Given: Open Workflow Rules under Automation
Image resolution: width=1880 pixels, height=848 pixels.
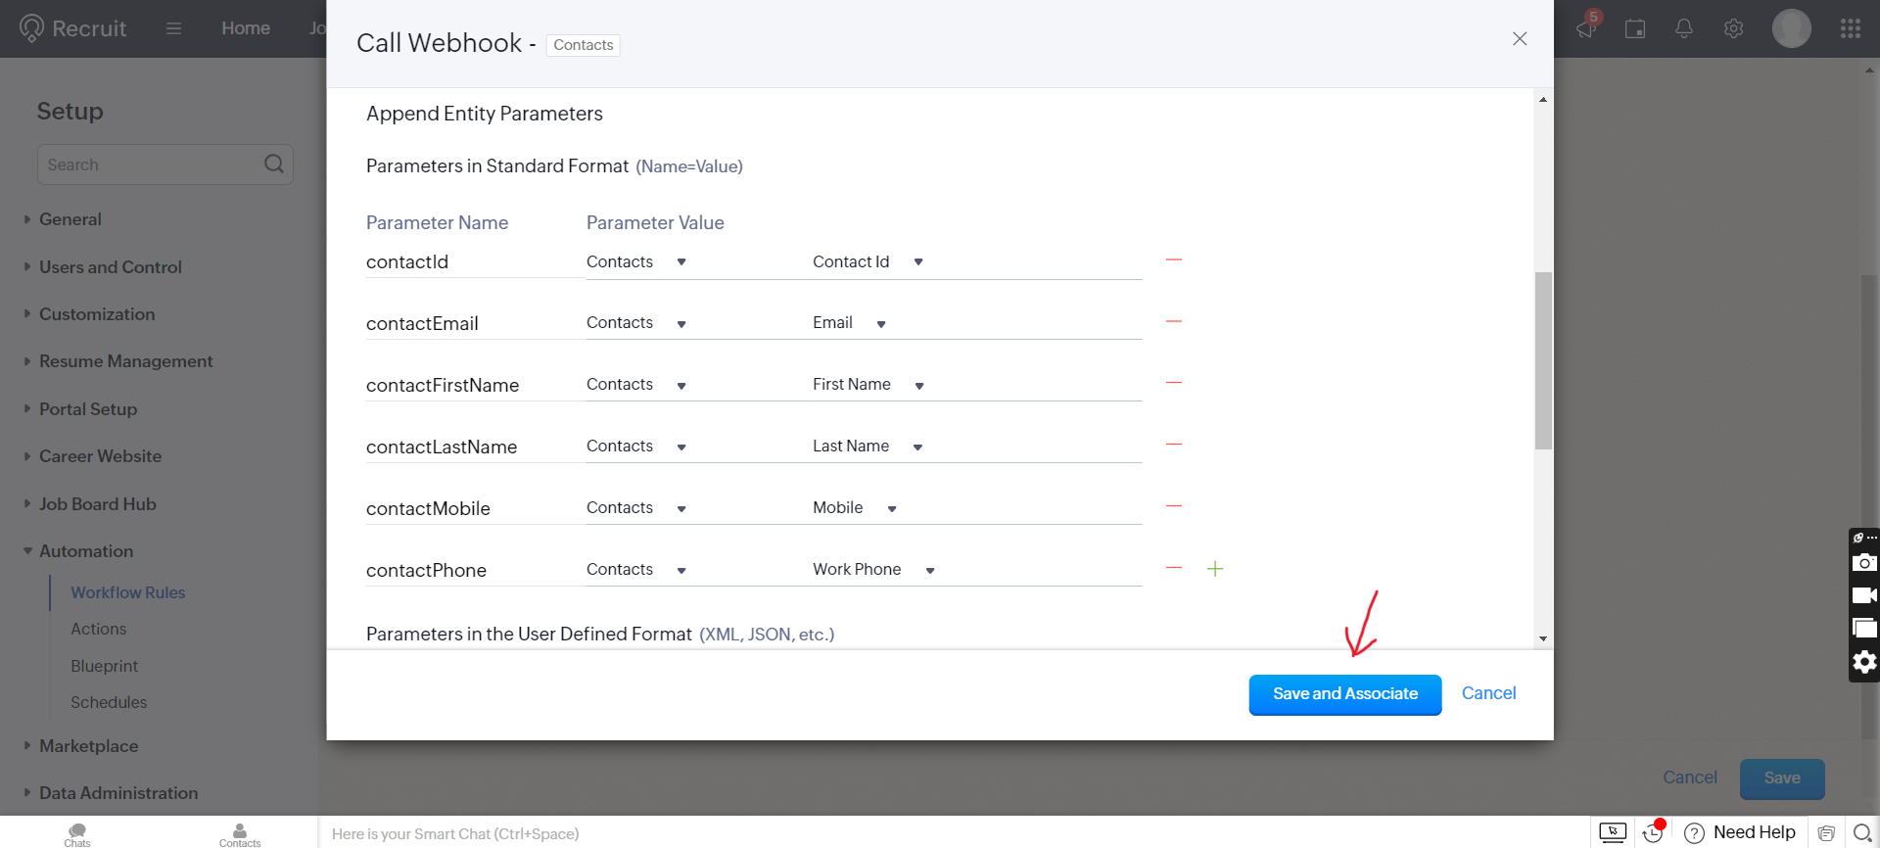Looking at the screenshot, I should [x=127, y=592].
